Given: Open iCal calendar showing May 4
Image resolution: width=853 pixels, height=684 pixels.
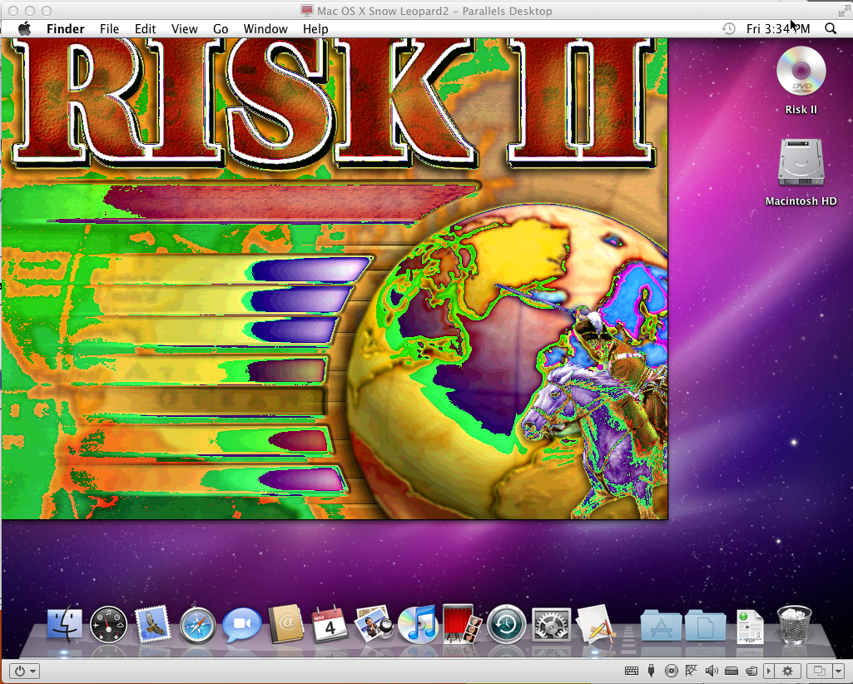Looking at the screenshot, I should point(329,625).
